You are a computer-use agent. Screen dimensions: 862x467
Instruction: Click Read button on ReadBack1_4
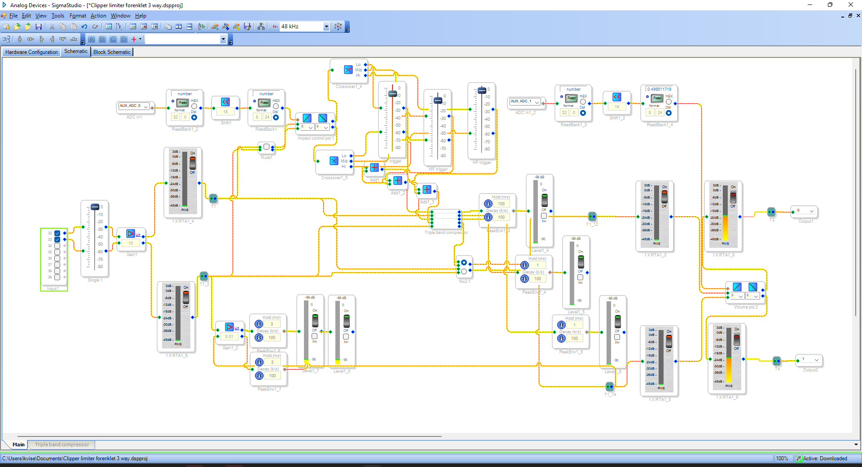click(657, 98)
